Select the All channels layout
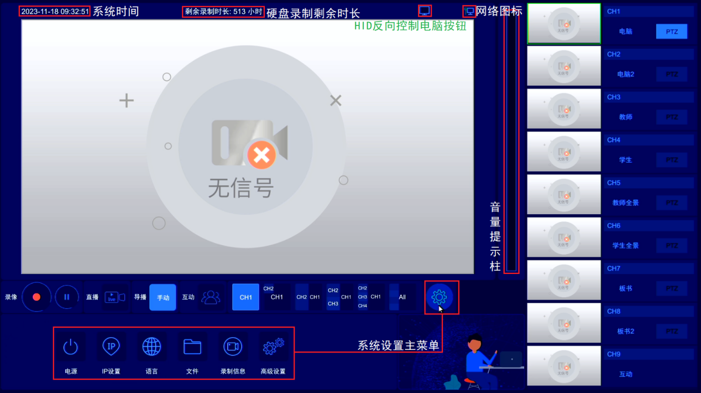Viewport: 701px width, 393px height. pos(402,297)
